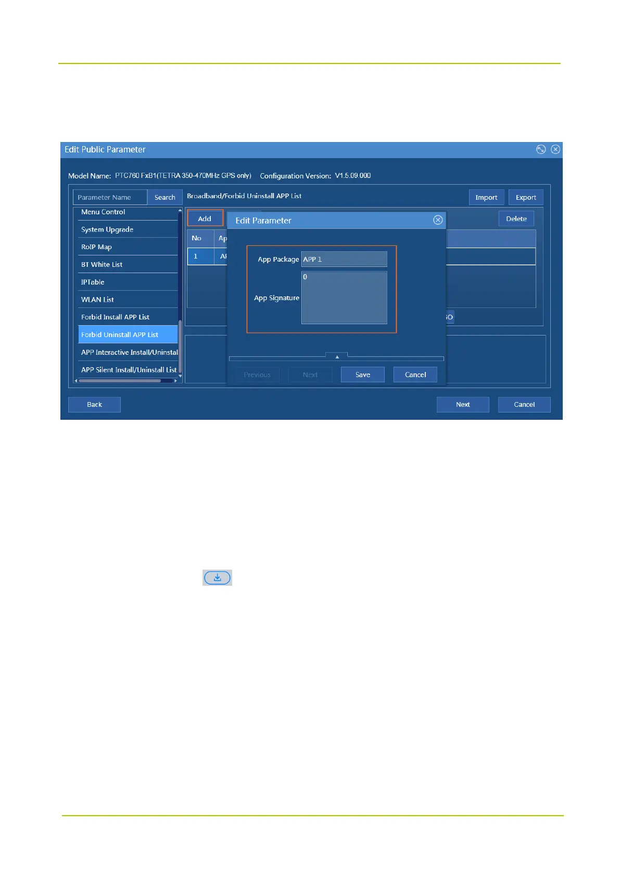The height and width of the screenshot is (876, 620).
Task: Click the Import button
Action: pos(486,197)
